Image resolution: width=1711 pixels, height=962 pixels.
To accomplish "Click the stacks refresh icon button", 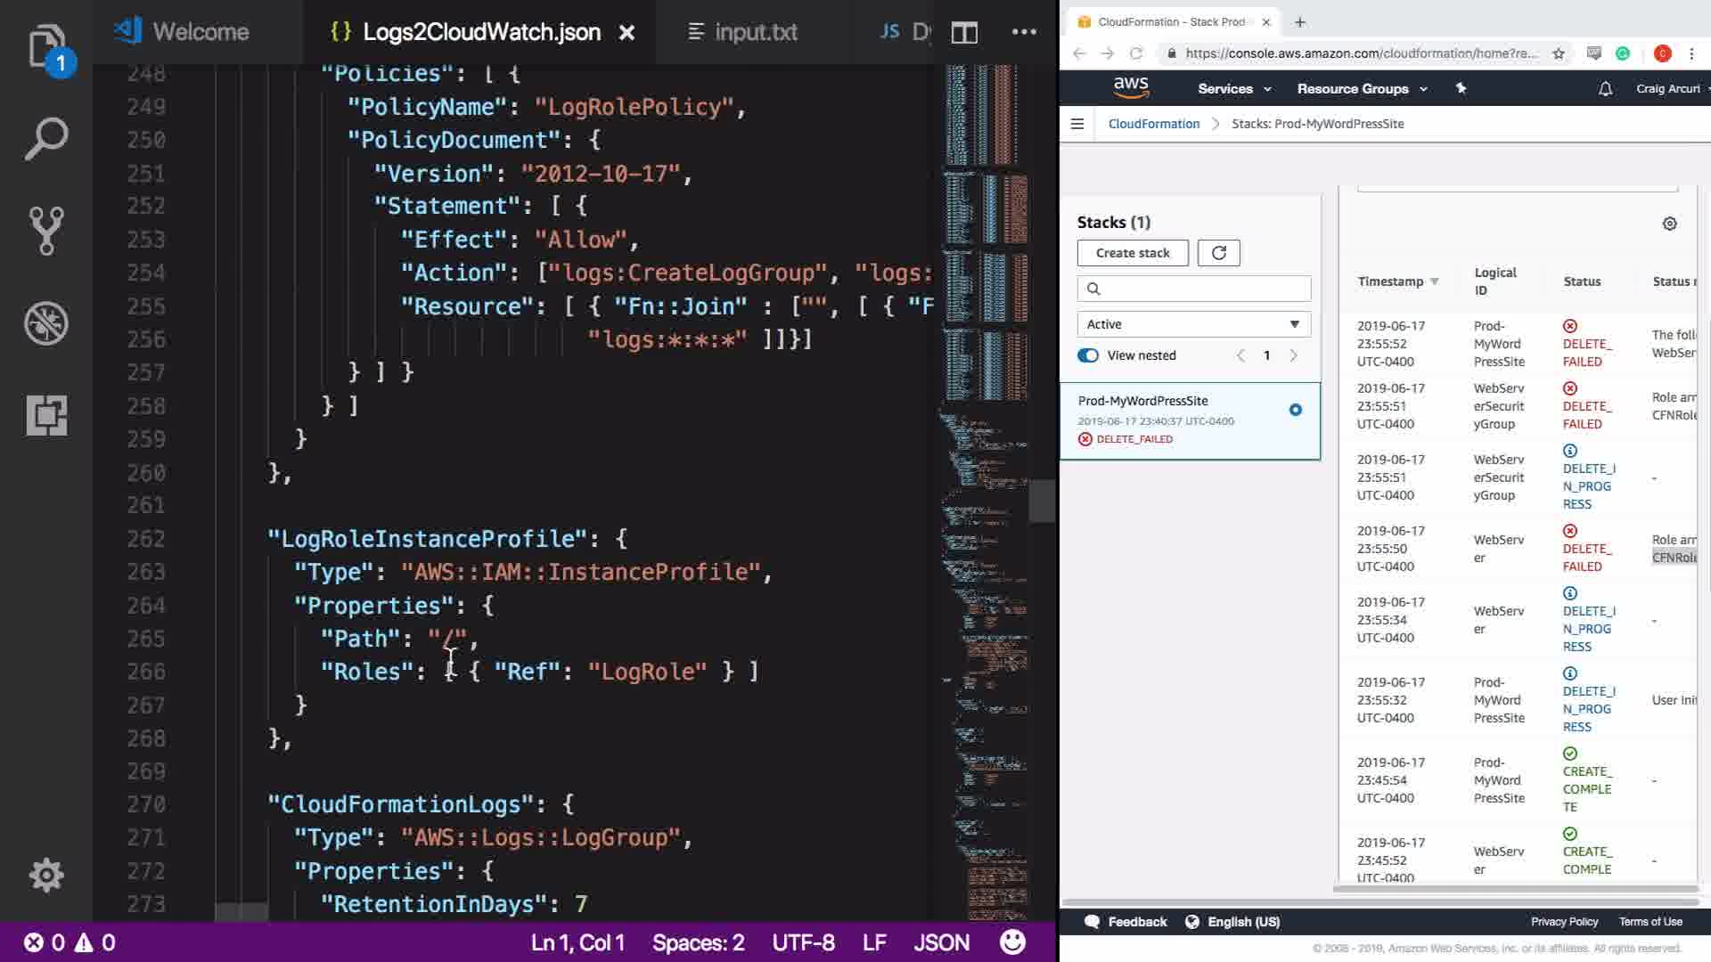I will click(1218, 253).
